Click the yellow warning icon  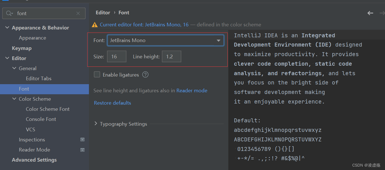[x=95, y=25]
